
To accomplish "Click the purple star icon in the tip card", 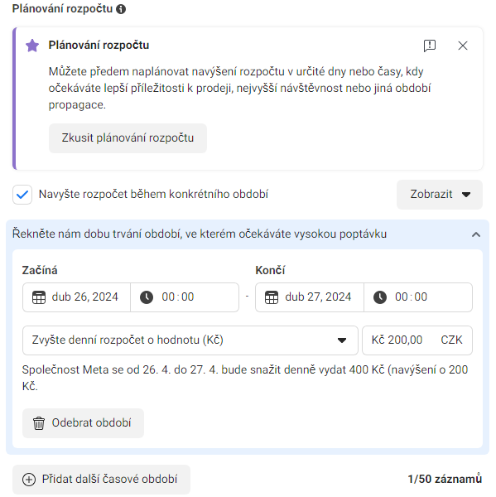I will (32, 46).
